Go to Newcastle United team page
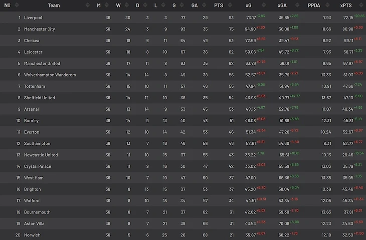366x240 pixels. [x=41, y=155]
